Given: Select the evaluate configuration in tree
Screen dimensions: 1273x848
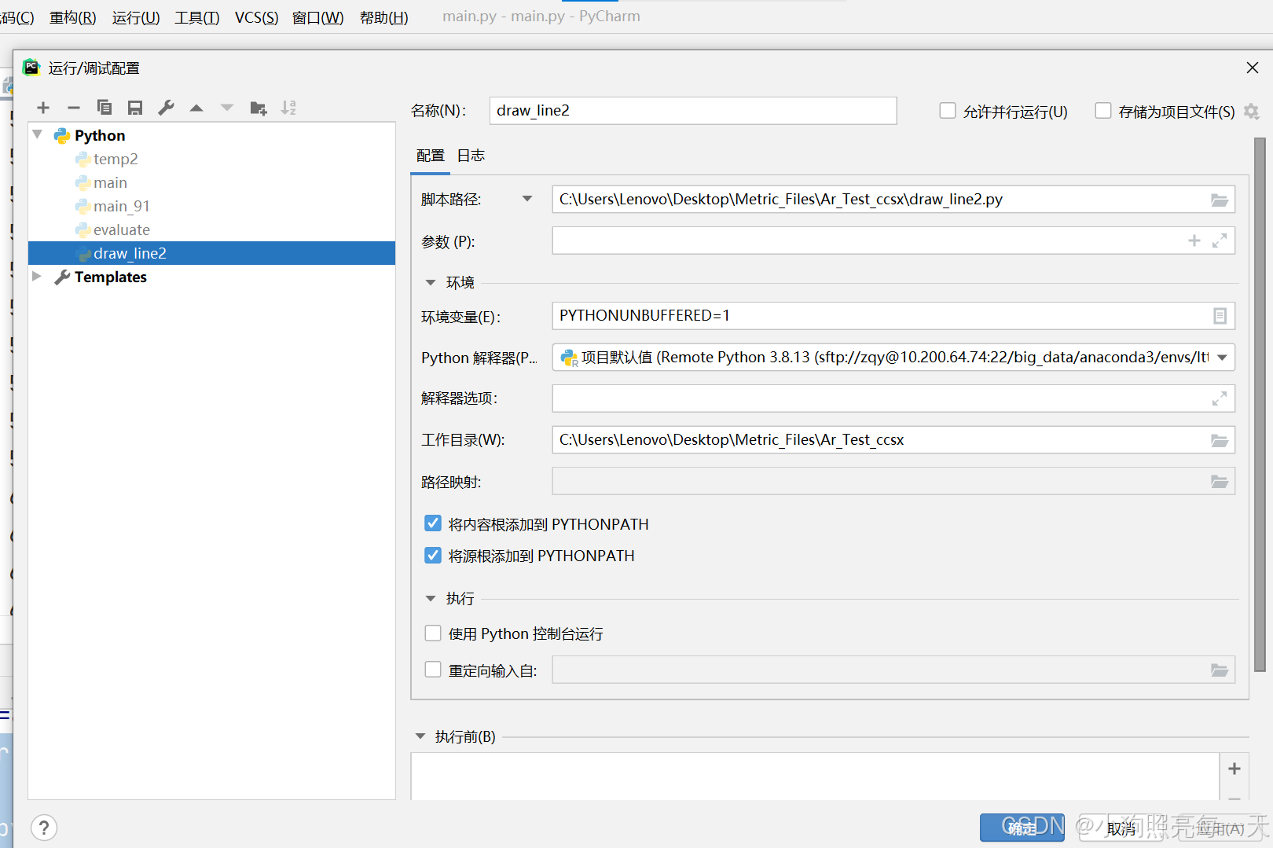Looking at the screenshot, I should 121,229.
